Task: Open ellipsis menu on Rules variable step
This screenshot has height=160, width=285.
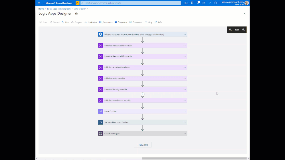Action: coord(185,78)
